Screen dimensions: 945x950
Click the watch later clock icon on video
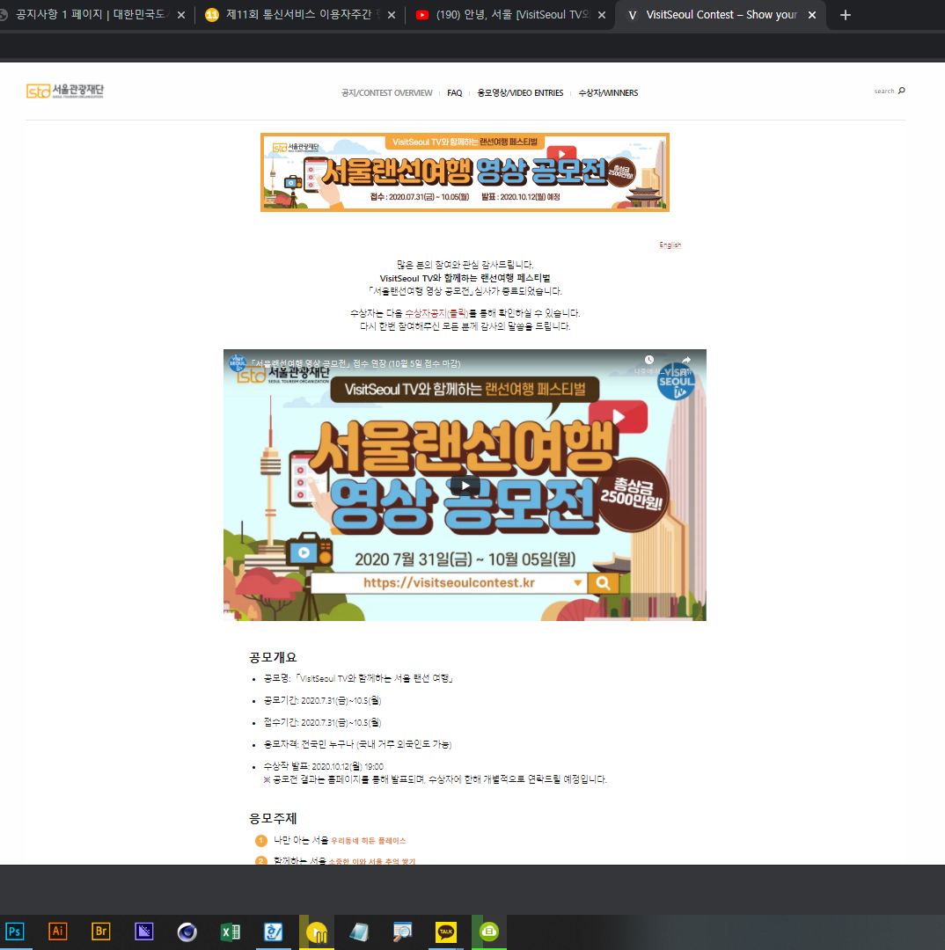[649, 361]
